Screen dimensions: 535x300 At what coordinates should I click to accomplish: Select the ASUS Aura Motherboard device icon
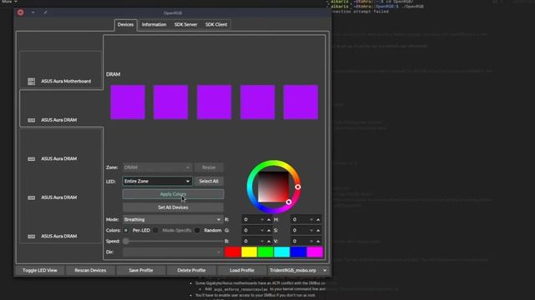pyautogui.click(x=32, y=82)
